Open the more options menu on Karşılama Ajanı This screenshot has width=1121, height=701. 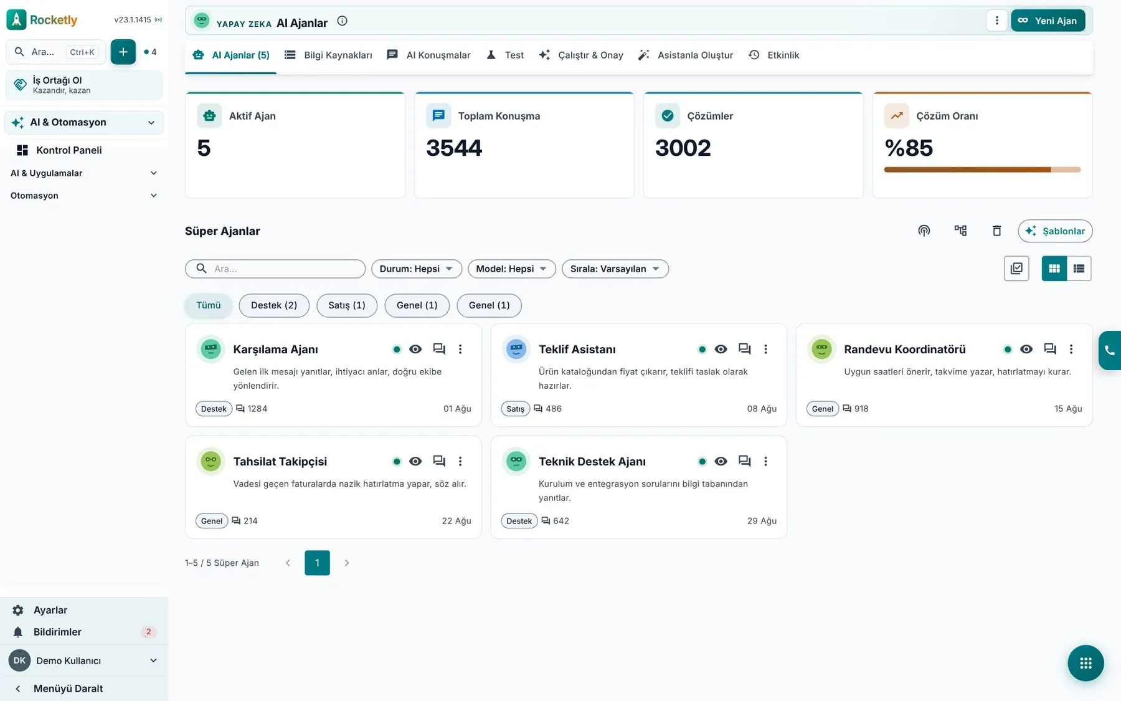460,349
